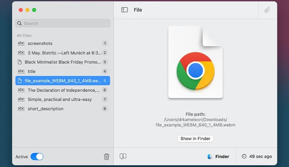Click the abc icon next to title
289x167 pixels.
[21, 71]
